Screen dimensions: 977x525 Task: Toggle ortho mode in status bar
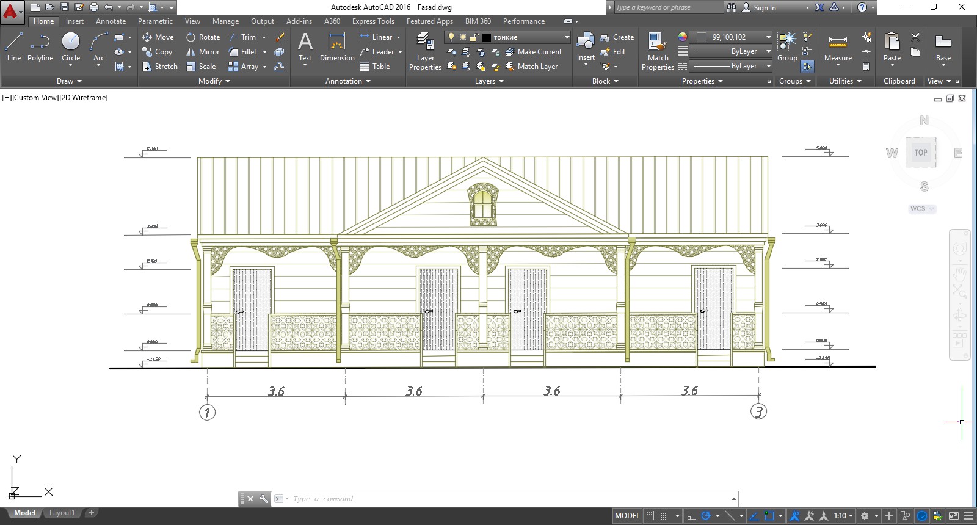point(691,516)
